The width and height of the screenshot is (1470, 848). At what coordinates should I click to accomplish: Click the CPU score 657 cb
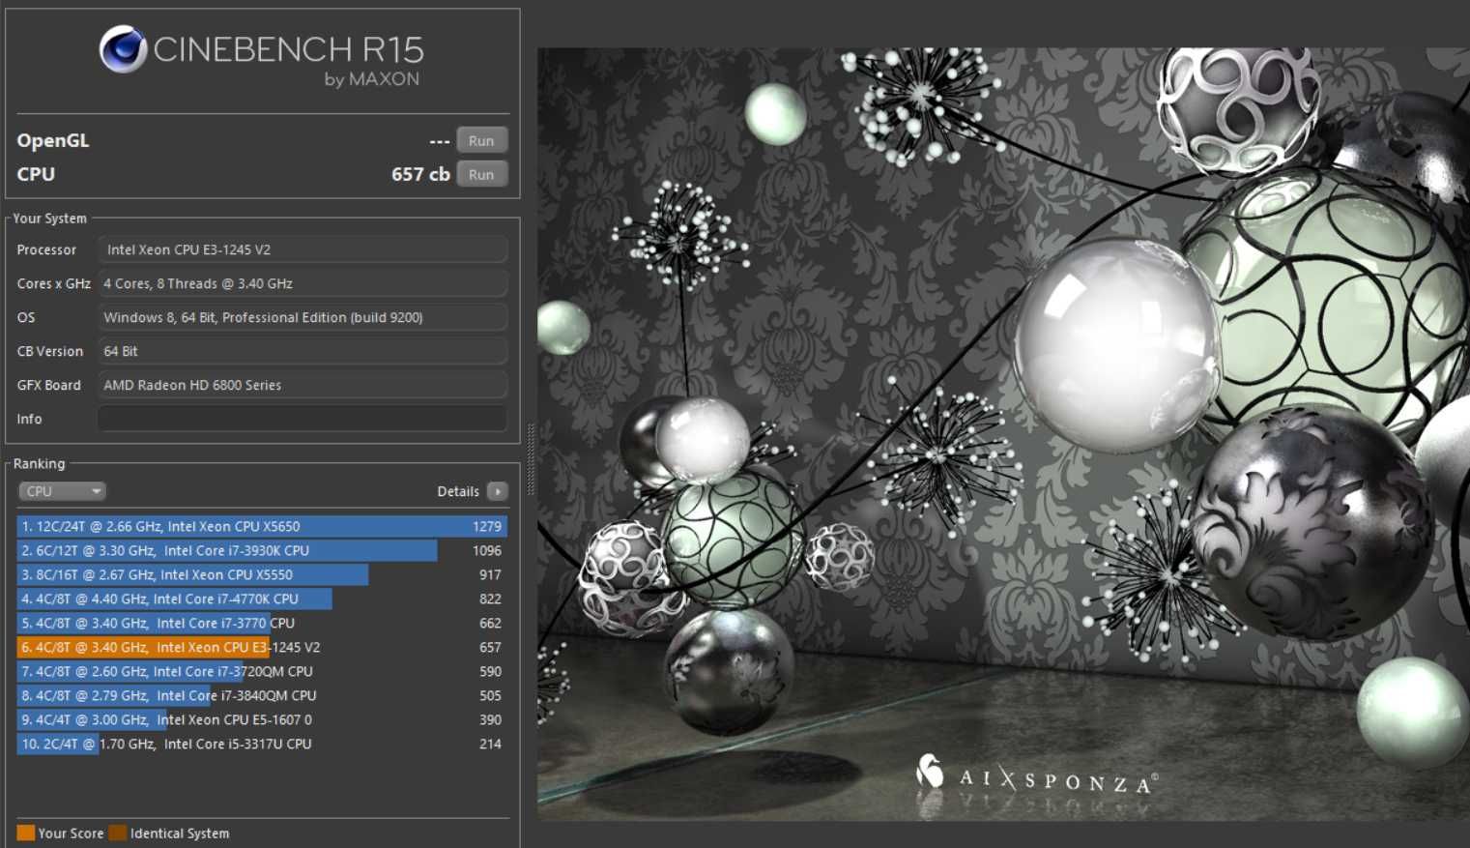click(x=420, y=174)
